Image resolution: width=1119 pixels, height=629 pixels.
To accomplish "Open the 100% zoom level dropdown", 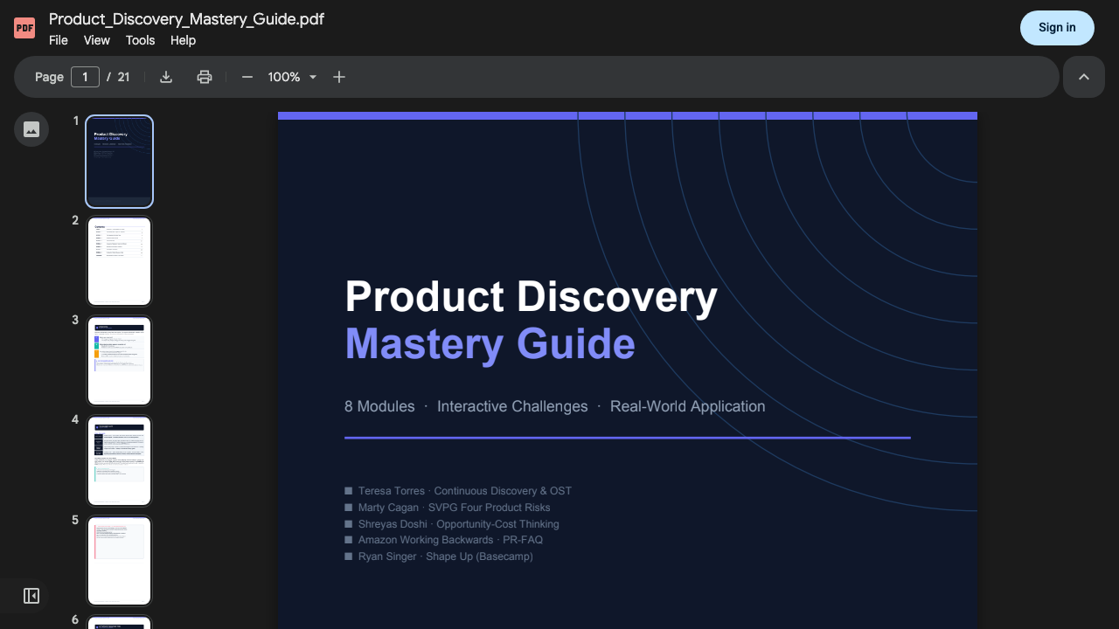I will point(292,77).
